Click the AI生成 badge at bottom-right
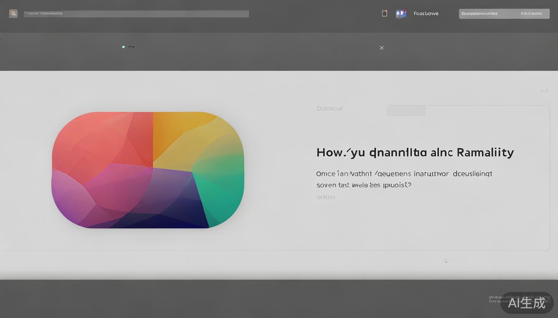The height and width of the screenshot is (318, 558). (x=526, y=303)
